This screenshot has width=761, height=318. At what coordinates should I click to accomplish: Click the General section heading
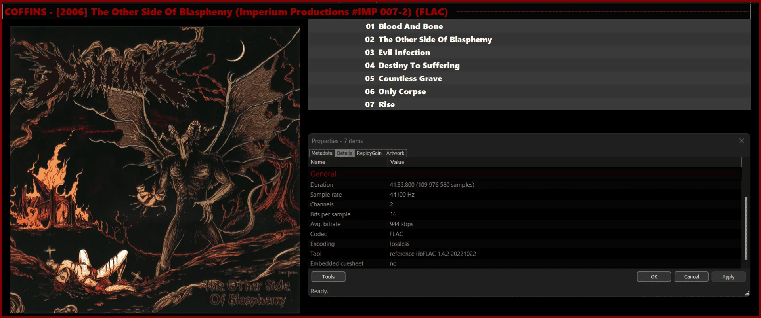323,174
